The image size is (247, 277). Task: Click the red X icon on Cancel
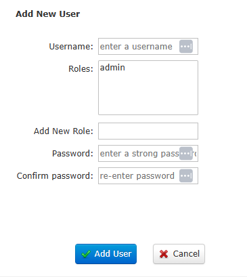[x=164, y=254]
